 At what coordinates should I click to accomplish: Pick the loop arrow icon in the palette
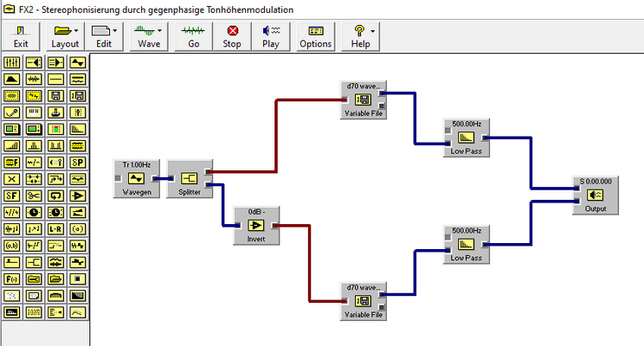point(56,195)
